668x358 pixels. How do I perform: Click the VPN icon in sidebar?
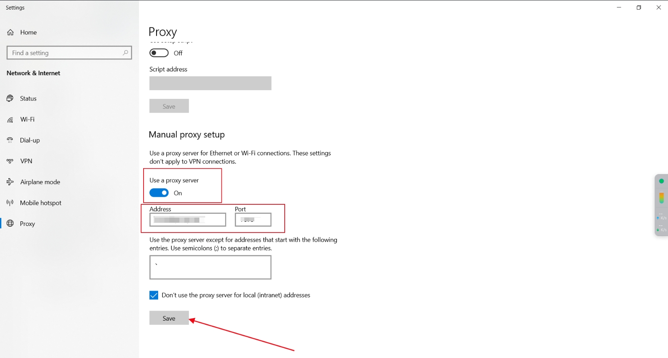tap(10, 161)
